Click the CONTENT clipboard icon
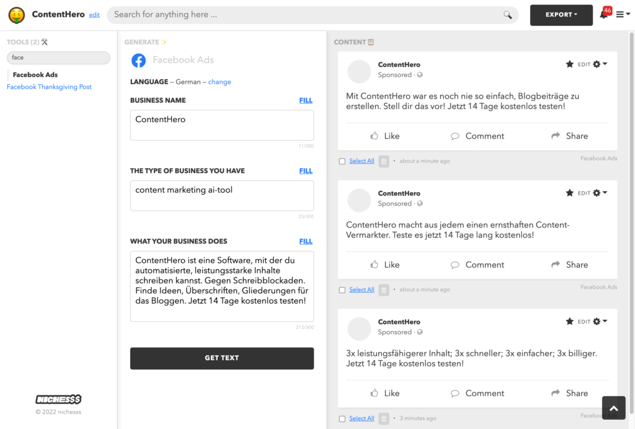 (371, 42)
